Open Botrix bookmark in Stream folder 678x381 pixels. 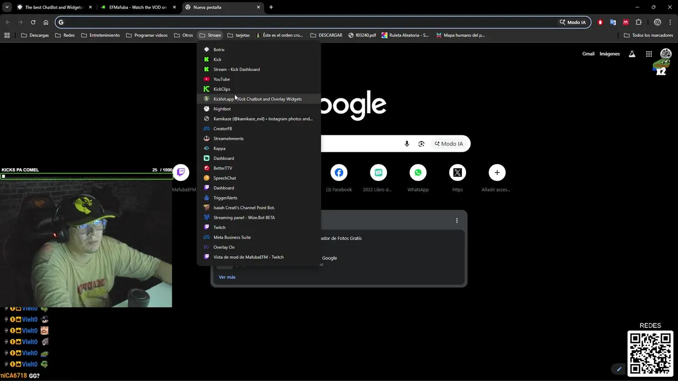[258, 50]
